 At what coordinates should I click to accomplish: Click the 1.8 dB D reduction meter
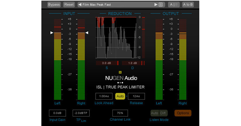coord(133,63)
